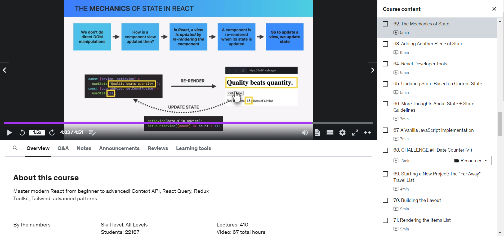Open the Learning tools tab

click(193, 148)
